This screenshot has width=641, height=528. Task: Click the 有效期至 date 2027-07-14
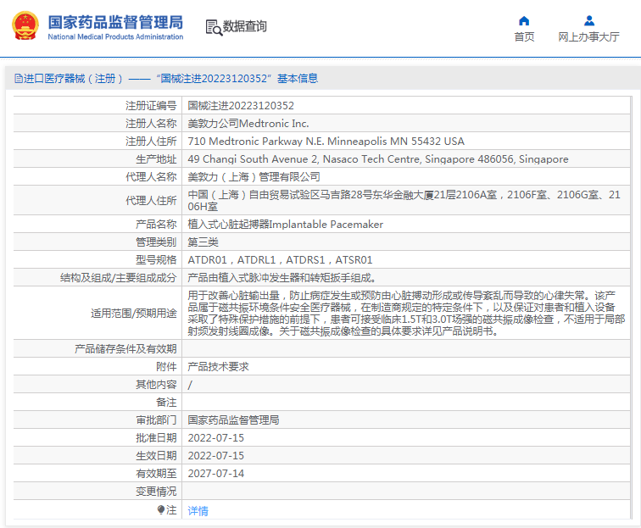(215, 474)
